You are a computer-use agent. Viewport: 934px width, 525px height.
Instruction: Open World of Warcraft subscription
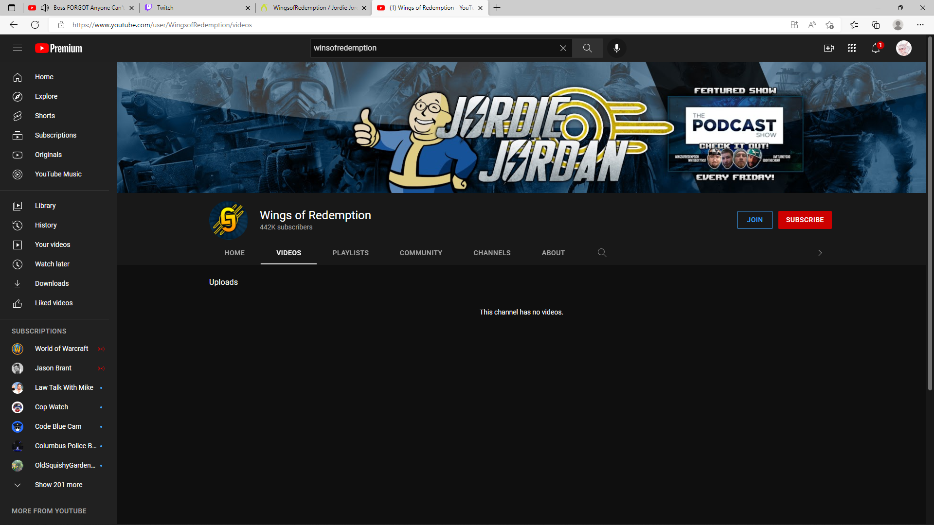tap(54, 349)
